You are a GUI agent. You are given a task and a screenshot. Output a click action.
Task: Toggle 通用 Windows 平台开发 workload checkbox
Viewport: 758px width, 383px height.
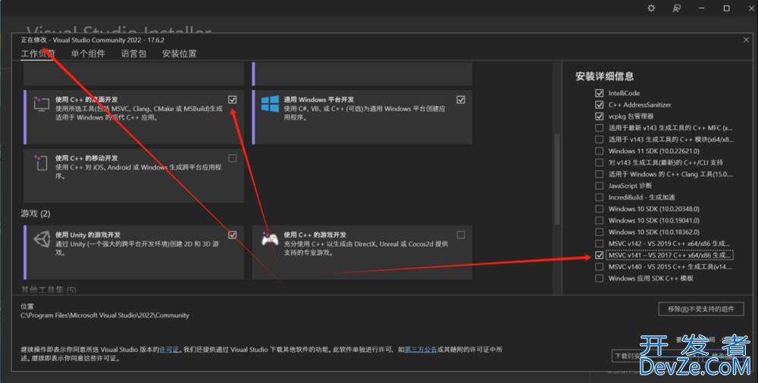click(461, 99)
